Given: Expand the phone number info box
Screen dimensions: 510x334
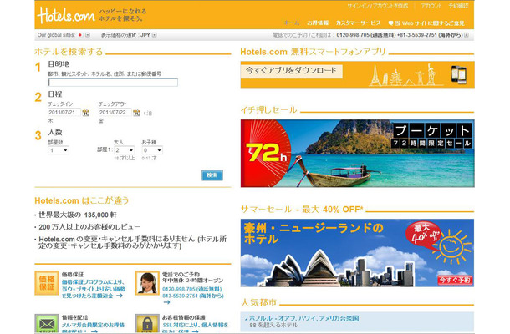Looking at the screenshot, I should 467,35.
